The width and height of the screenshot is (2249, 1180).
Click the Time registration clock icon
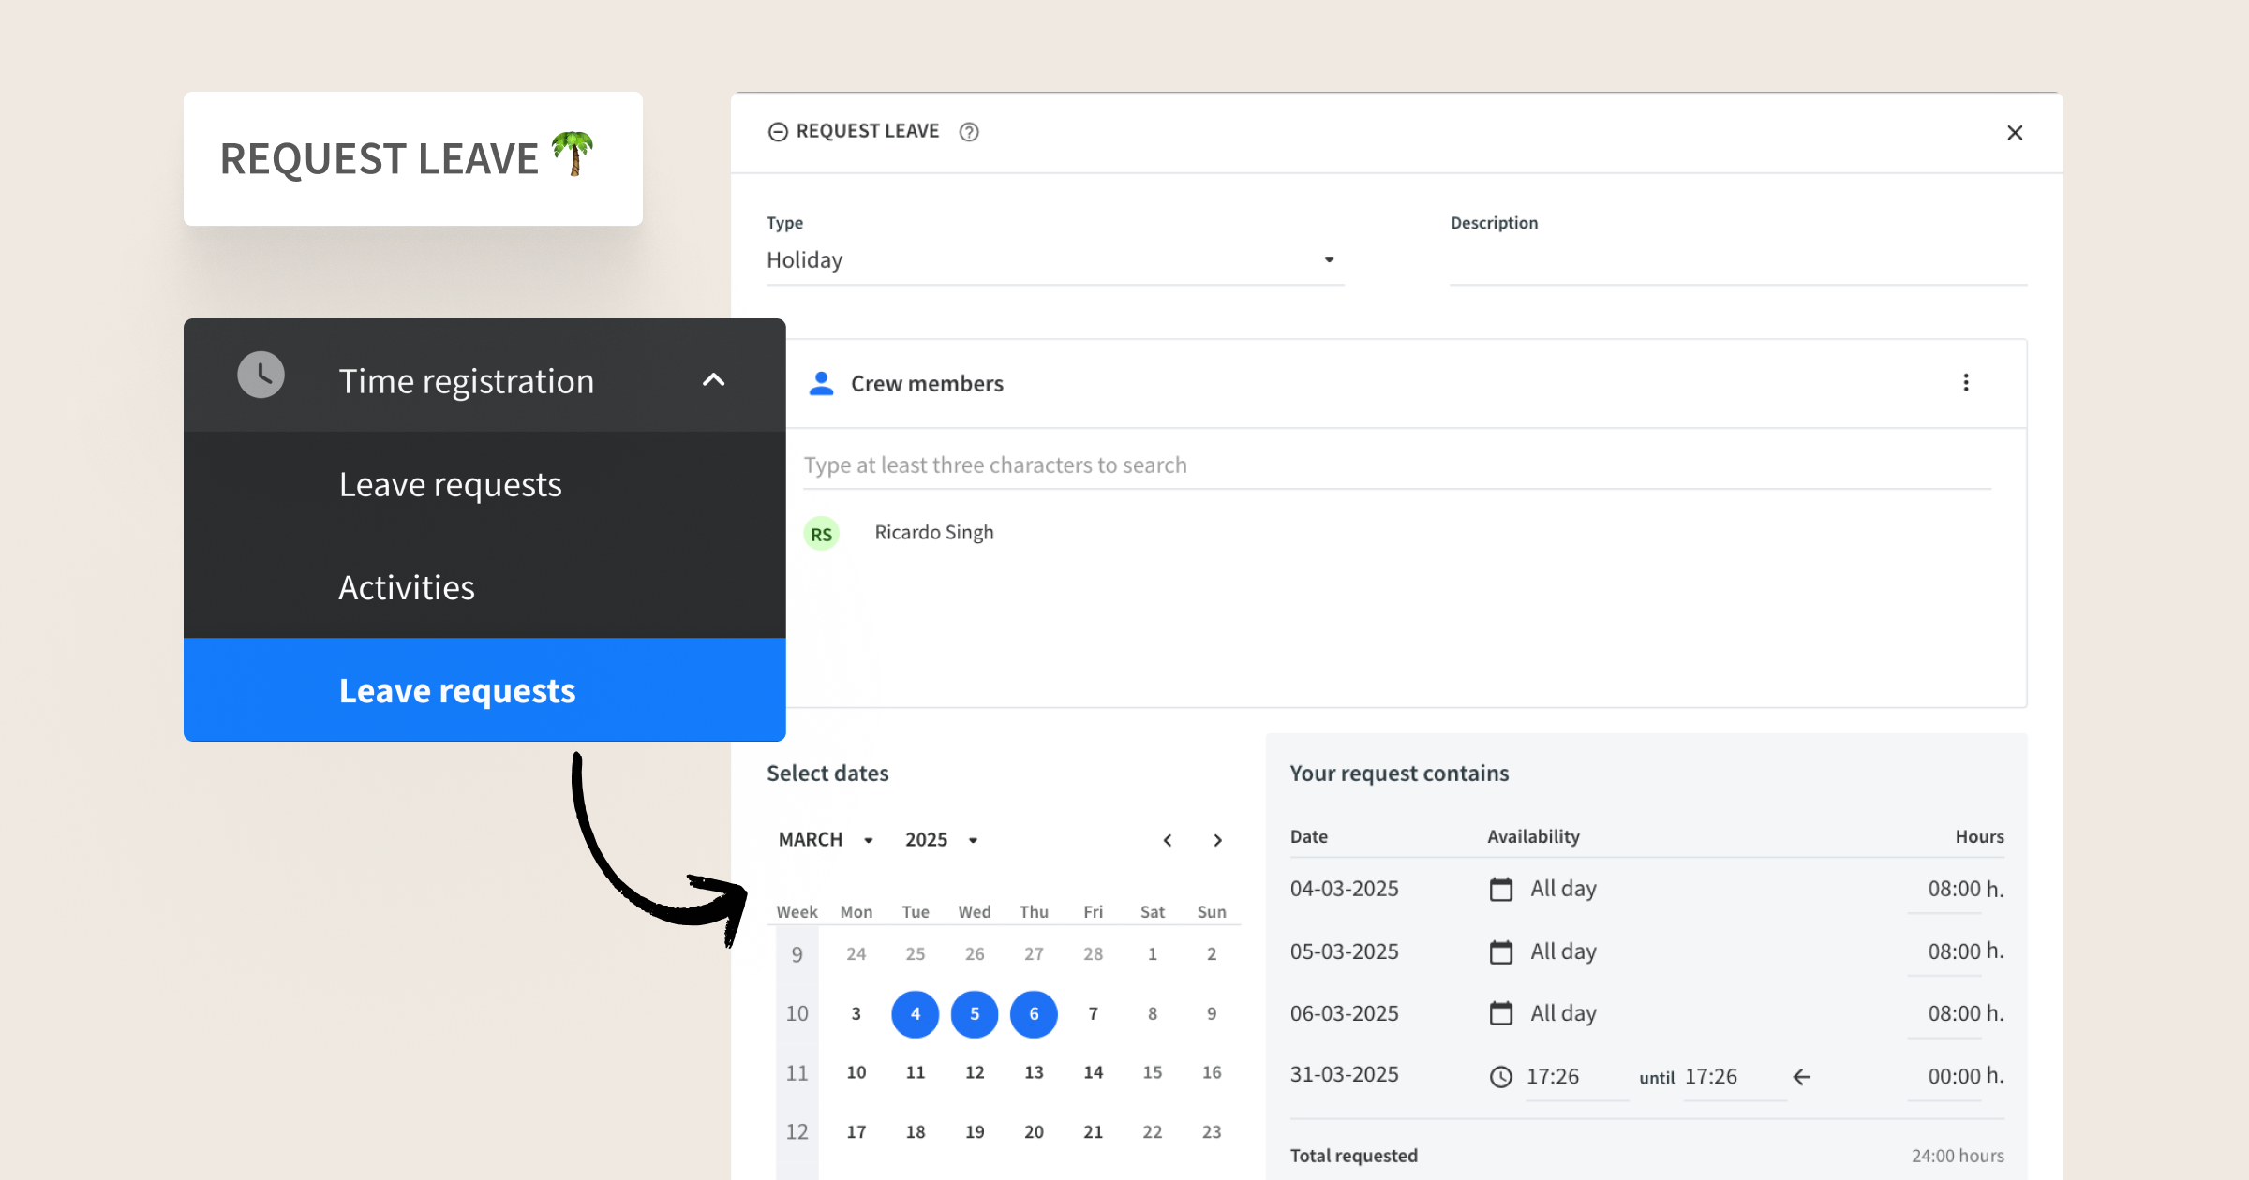pos(261,376)
